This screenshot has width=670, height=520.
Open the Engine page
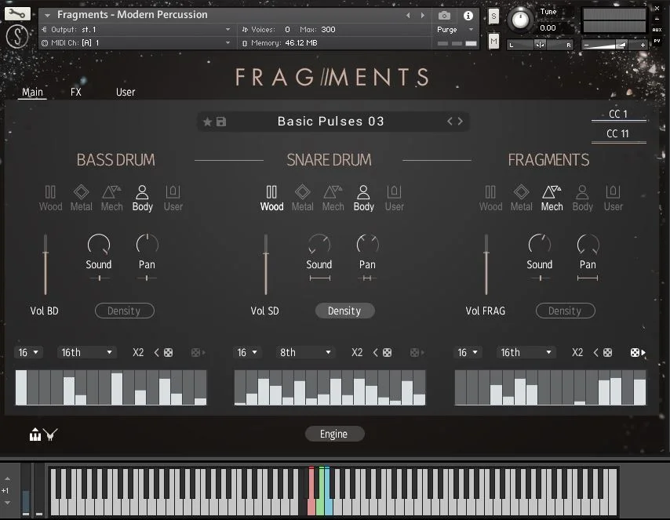[334, 434]
